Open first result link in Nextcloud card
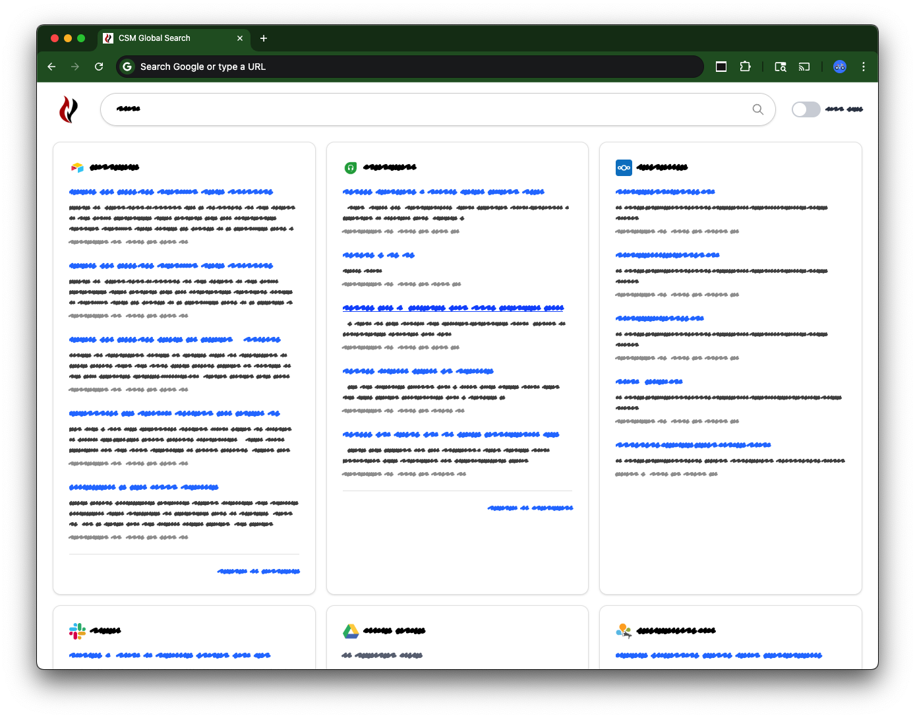The width and height of the screenshot is (915, 718). pyautogui.click(x=664, y=192)
